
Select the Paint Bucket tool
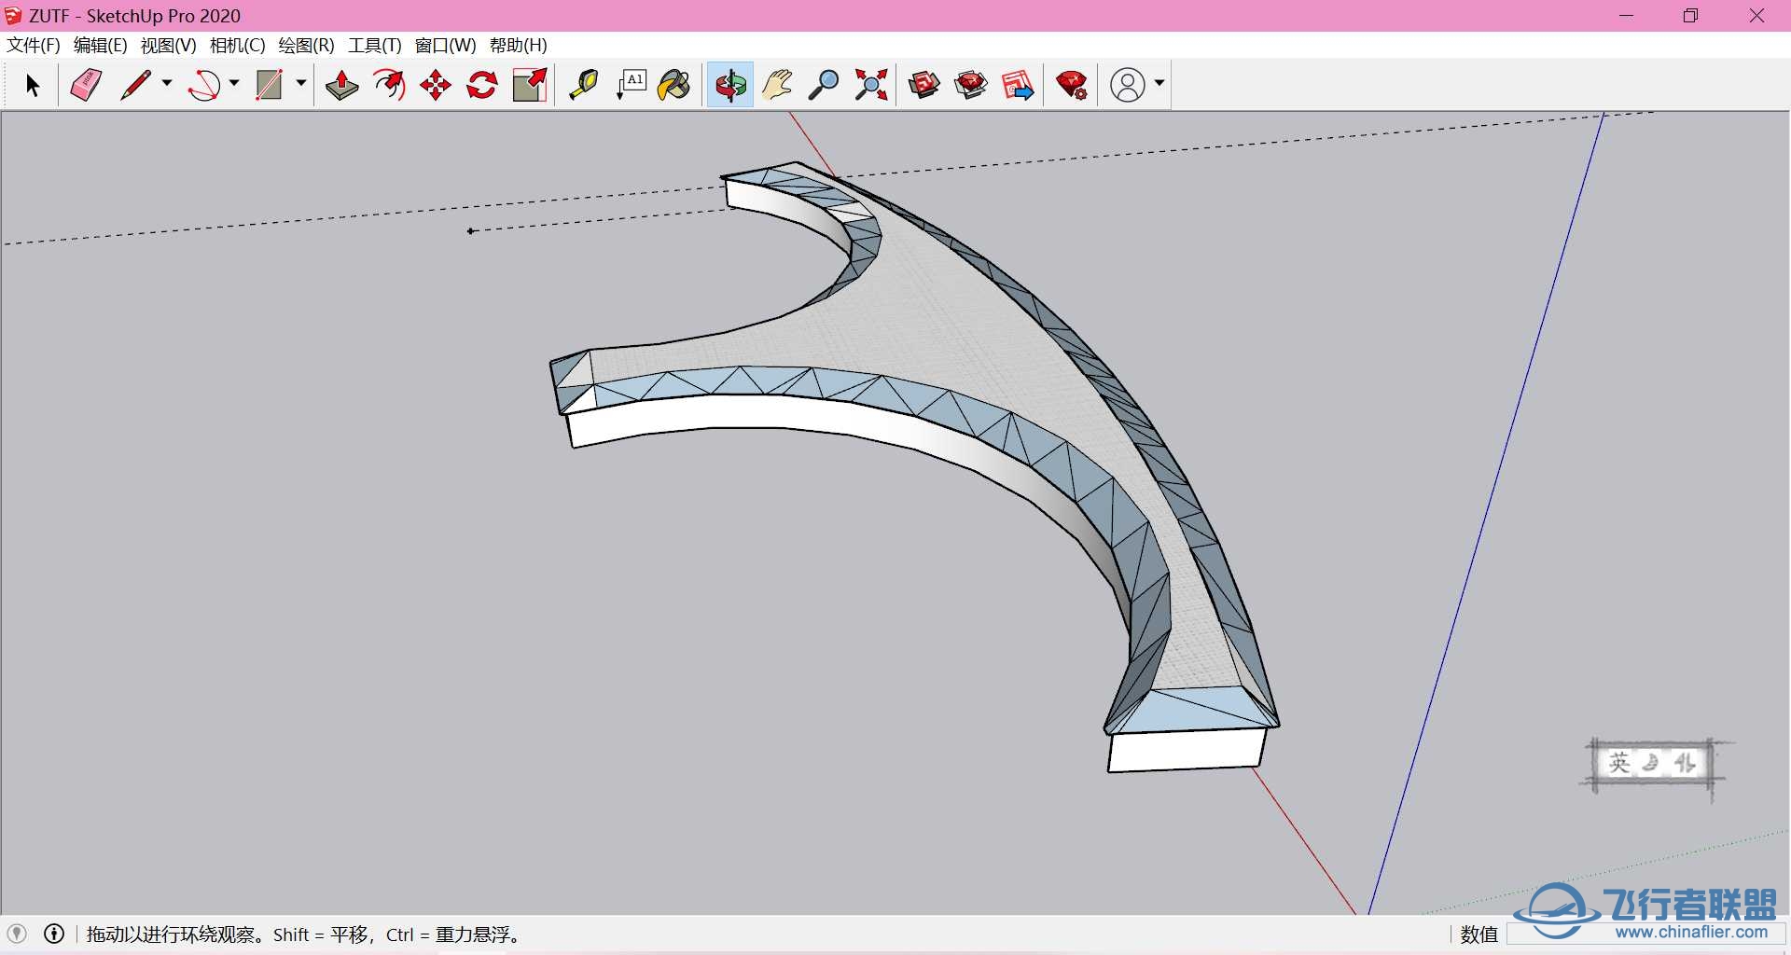point(673,85)
